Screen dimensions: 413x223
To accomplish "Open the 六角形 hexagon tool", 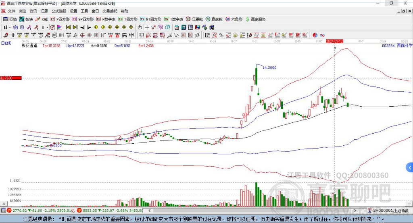I will (234, 19).
